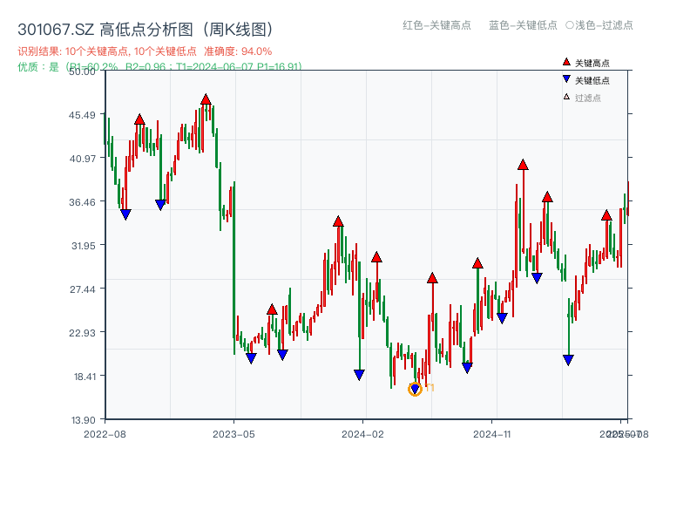Viewport: 697px width, 523px height.
Task: Click the red key-high marker near 34 in late 2023
Action: tap(338, 221)
